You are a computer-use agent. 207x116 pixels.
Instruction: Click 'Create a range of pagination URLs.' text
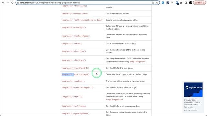point(122,20)
